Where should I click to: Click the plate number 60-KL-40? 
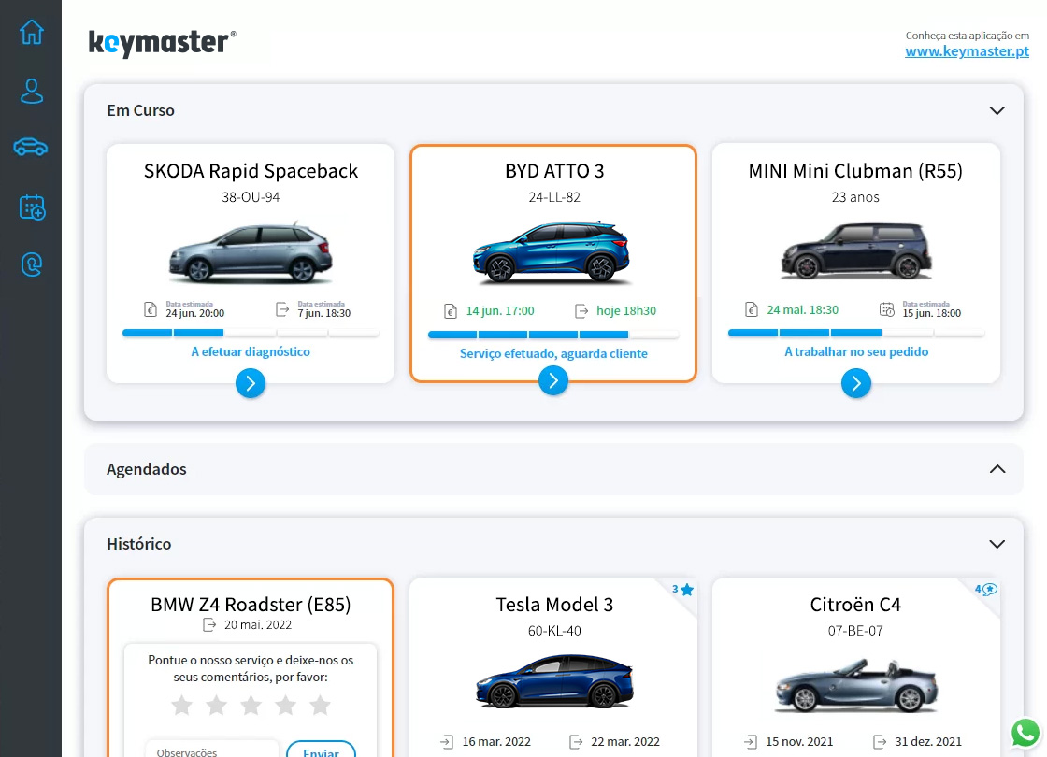(554, 631)
